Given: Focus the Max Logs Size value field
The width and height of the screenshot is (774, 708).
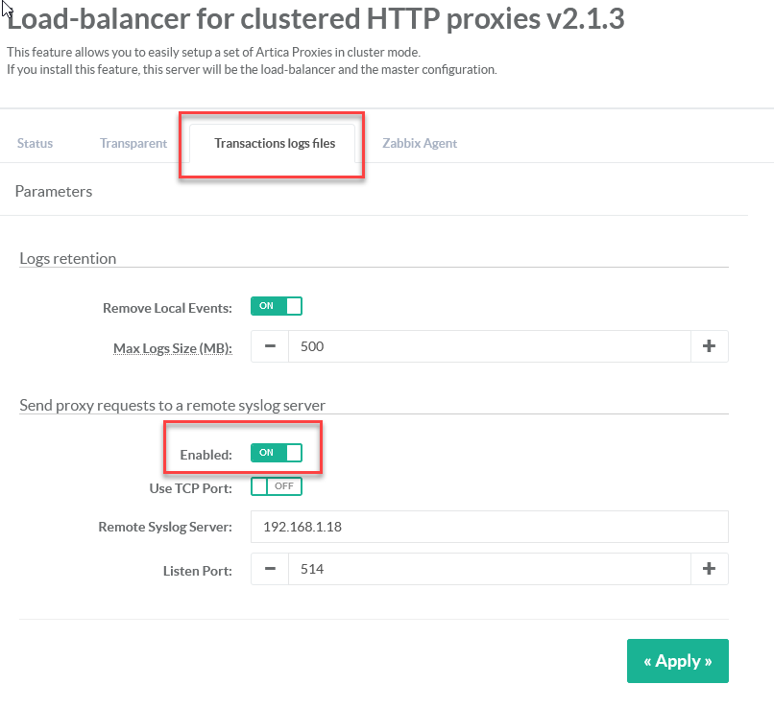Looking at the screenshot, I should (x=489, y=346).
